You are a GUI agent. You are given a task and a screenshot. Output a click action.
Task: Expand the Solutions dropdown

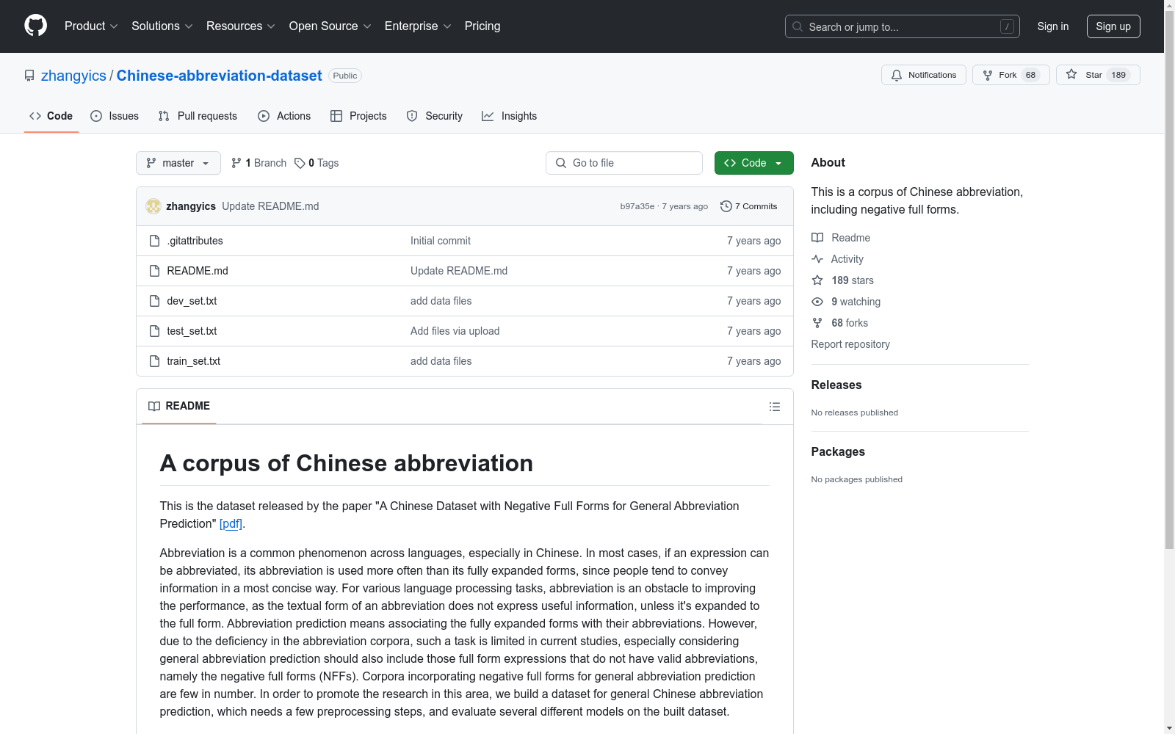[x=162, y=26]
